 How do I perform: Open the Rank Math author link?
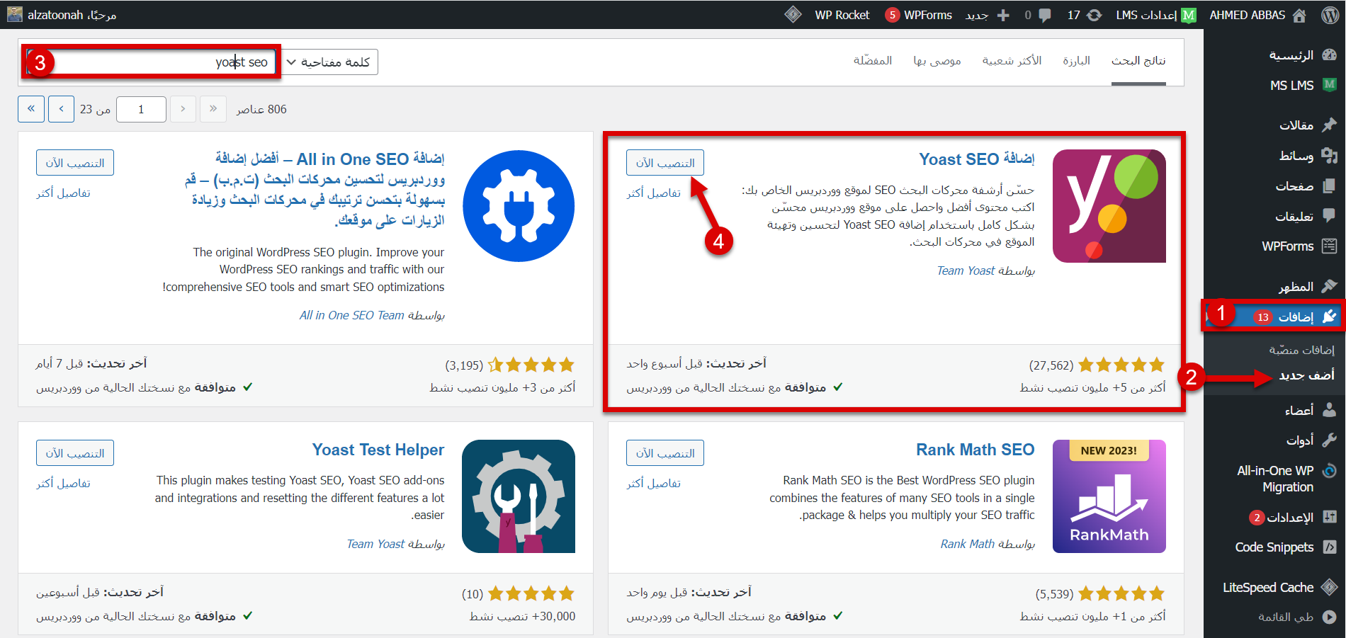pos(967,544)
